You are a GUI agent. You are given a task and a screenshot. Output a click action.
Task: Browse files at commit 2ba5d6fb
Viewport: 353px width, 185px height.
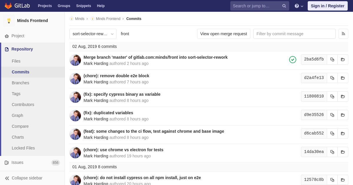343,59
